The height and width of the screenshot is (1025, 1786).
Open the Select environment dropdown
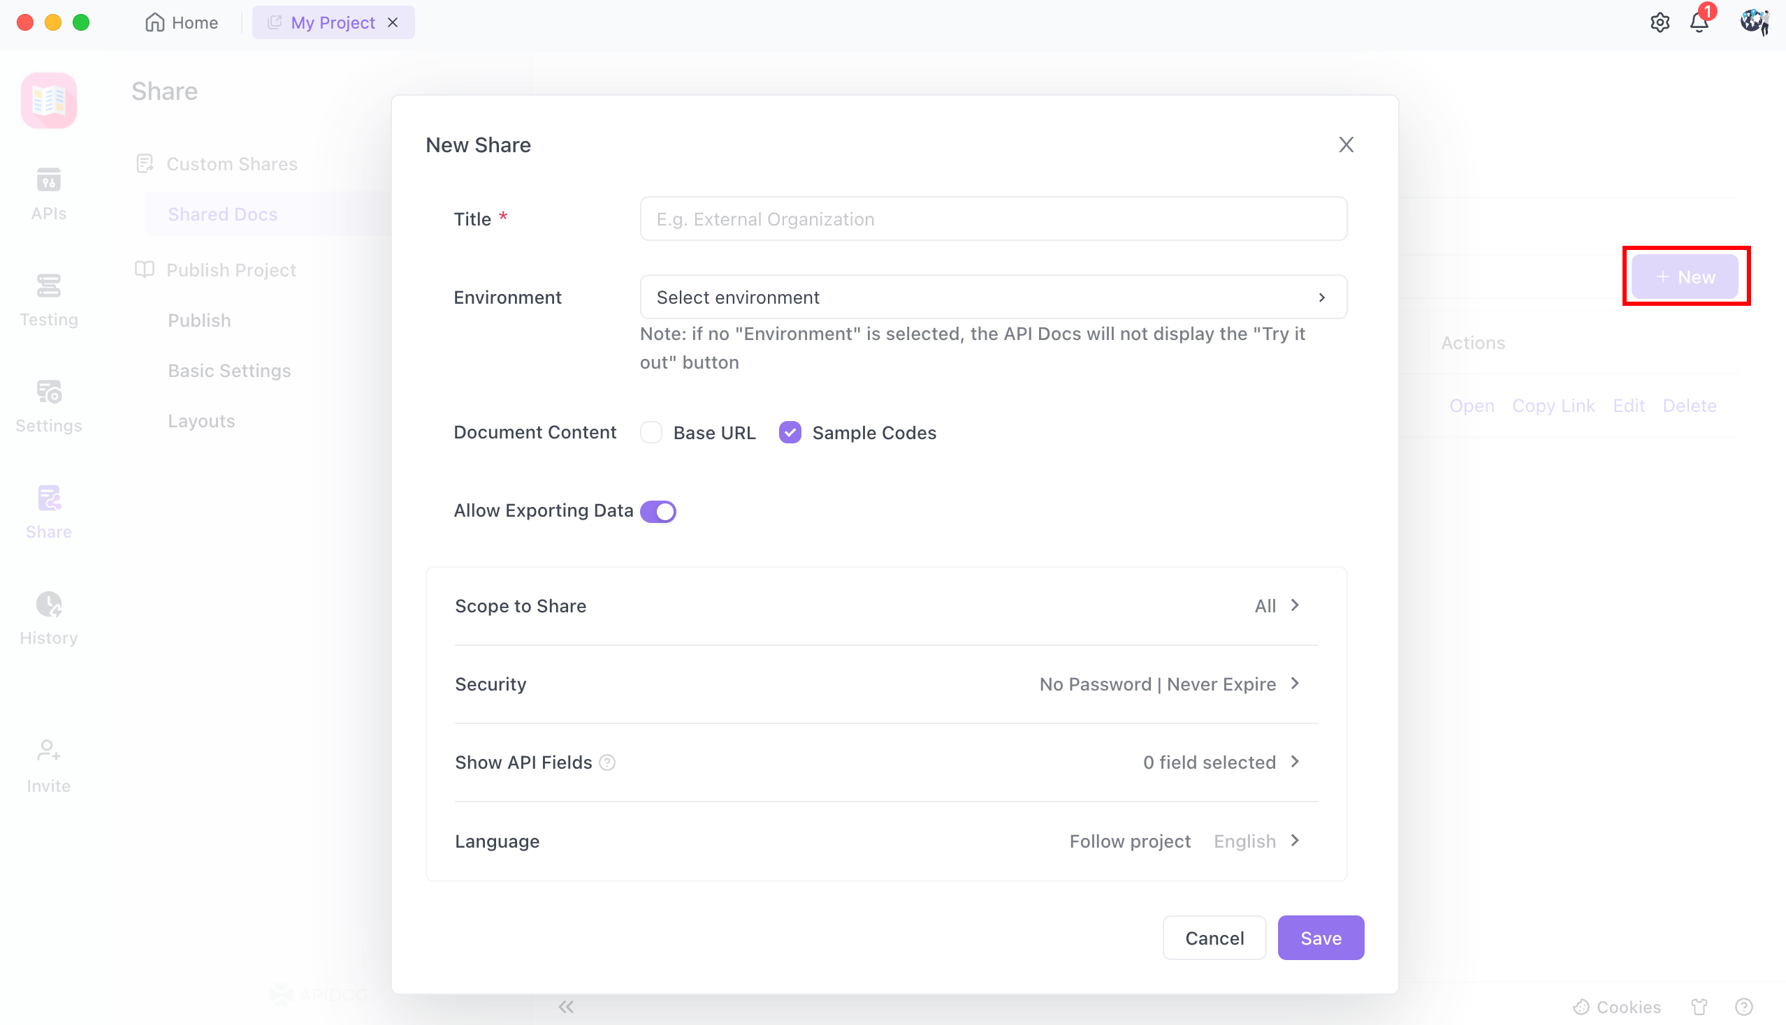click(x=993, y=297)
